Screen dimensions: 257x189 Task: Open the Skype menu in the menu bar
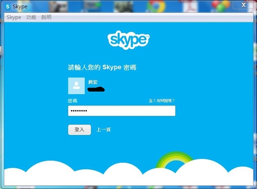[x=14, y=18]
